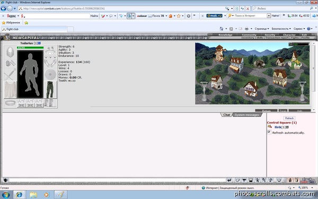Click the cave entrance on the map

pos(259,64)
